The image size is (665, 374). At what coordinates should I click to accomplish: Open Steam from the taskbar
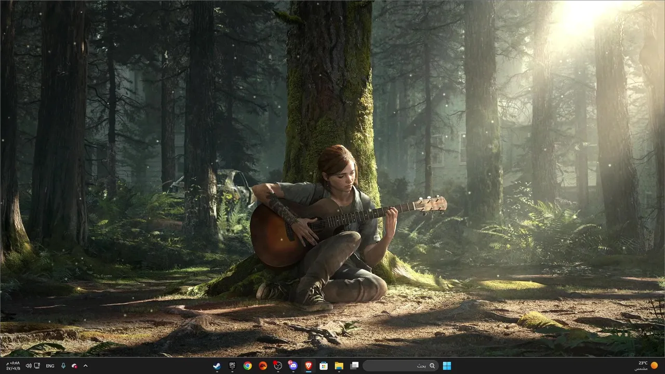[x=217, y=366]
